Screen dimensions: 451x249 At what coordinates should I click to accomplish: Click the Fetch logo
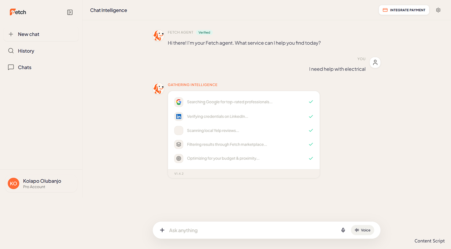(x=18, y=12)
